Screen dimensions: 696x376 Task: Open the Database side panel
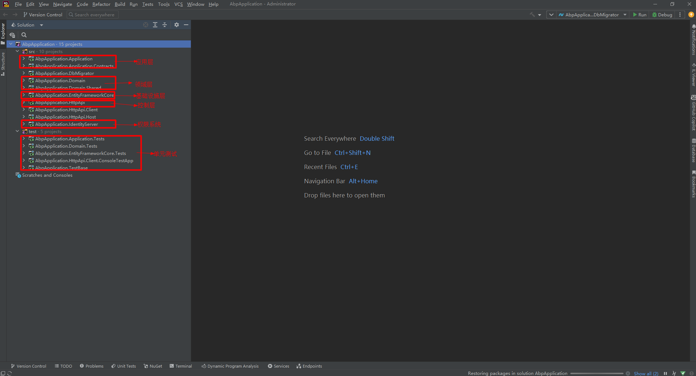point(693,150)
